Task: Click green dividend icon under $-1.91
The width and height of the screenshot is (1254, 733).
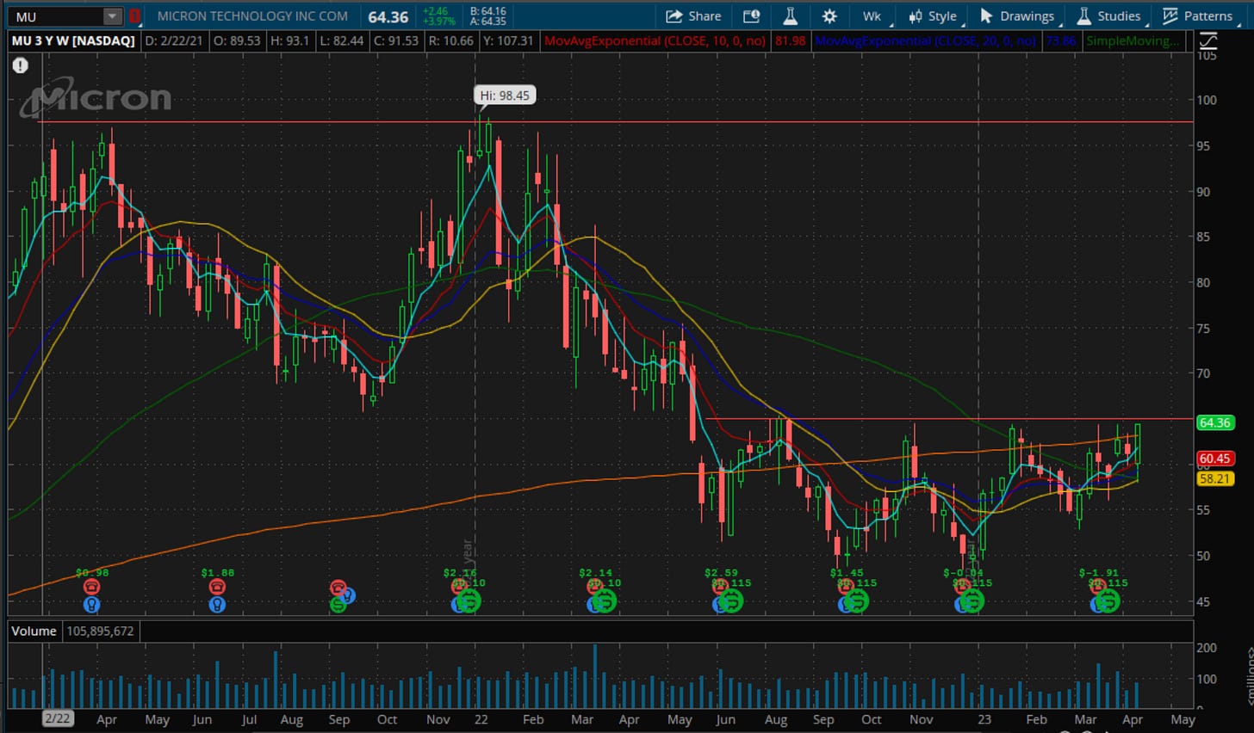Action: (1108, 601)
